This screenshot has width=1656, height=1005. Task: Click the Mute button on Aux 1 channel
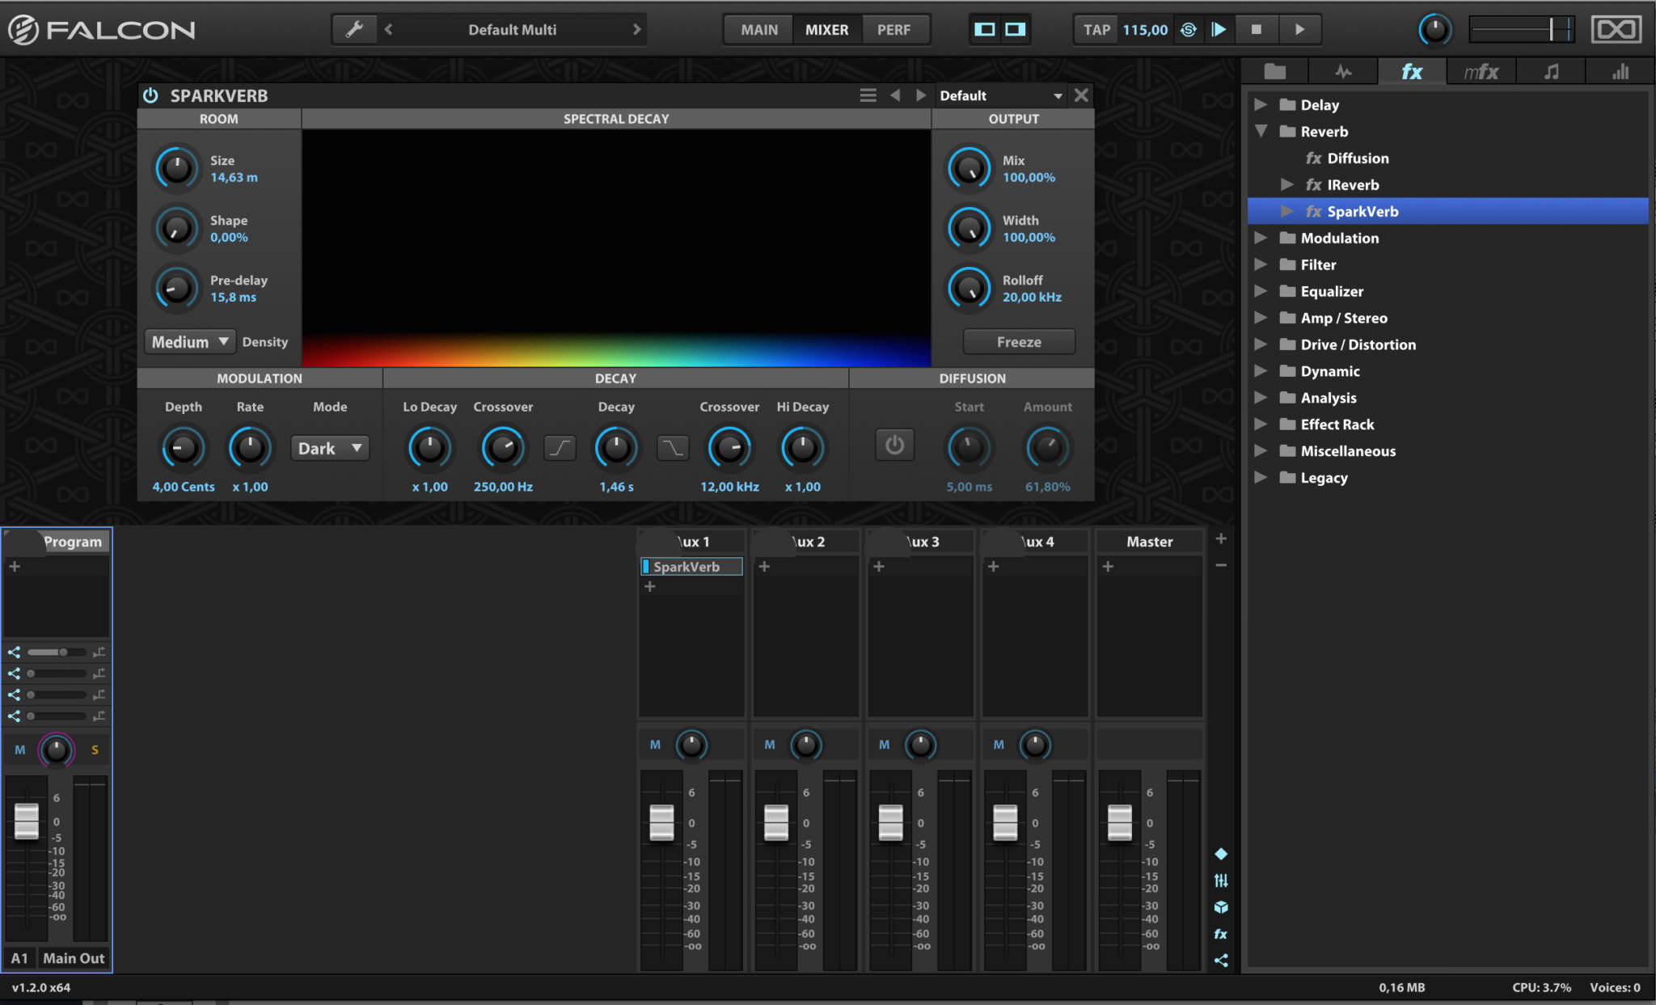point(654,744)
